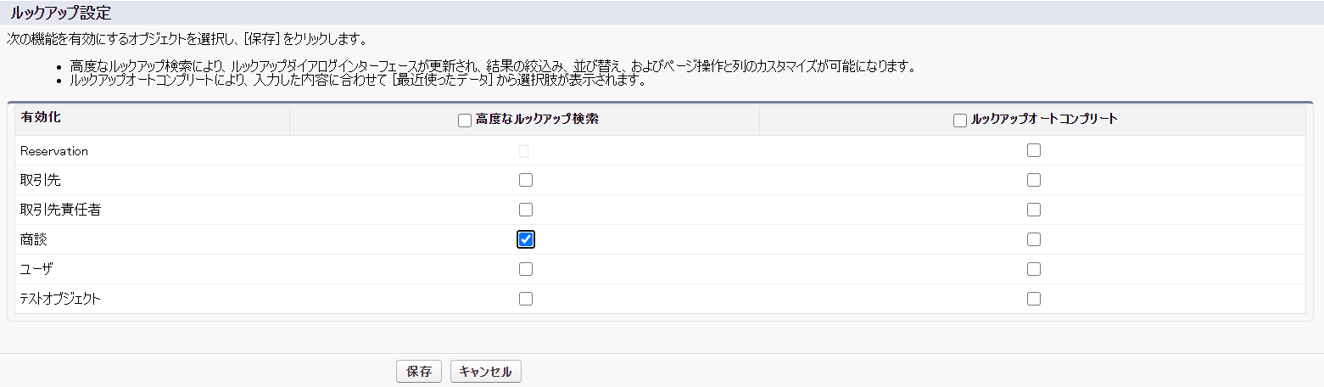
Task: Click the ルックアップ設定 section heading
Action: tap(59, 13)
